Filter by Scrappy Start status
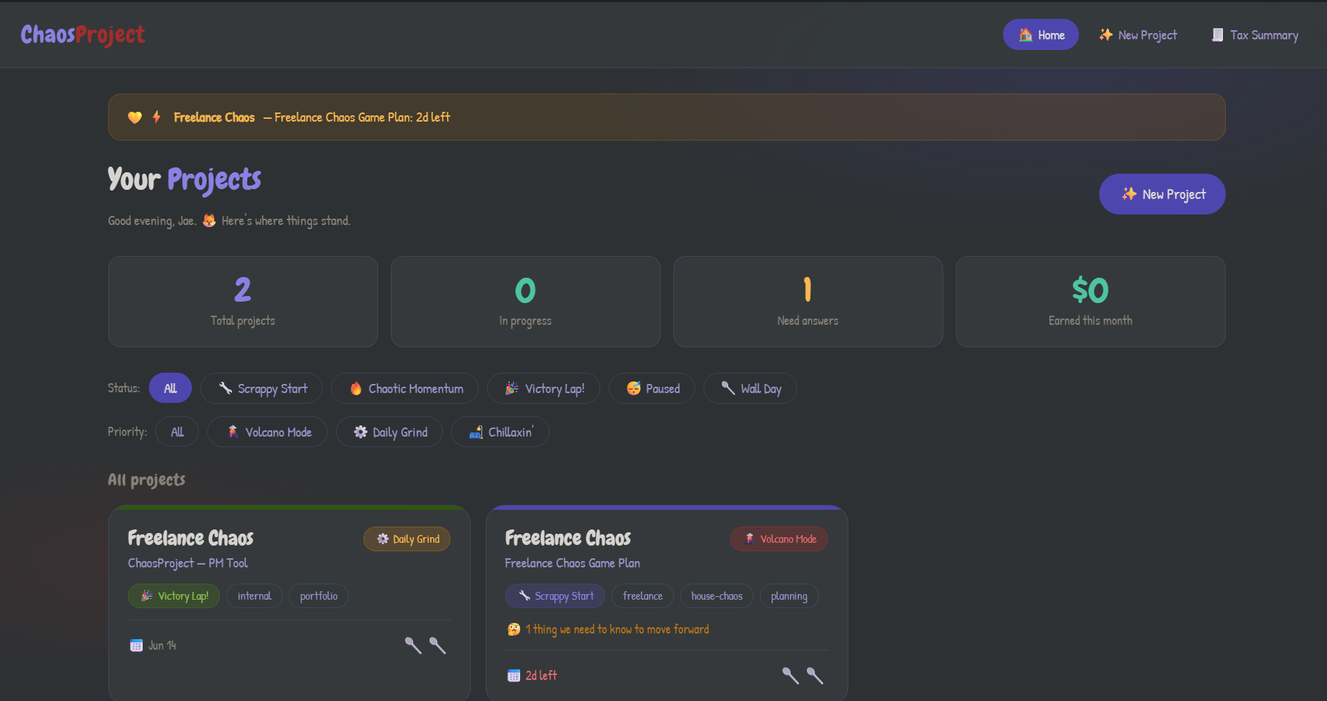This screenshot has width=1327, height=701. 261,388
